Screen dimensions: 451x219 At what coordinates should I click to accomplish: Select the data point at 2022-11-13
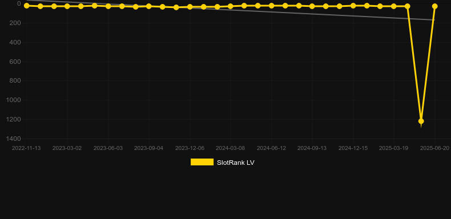coord(27,6)
